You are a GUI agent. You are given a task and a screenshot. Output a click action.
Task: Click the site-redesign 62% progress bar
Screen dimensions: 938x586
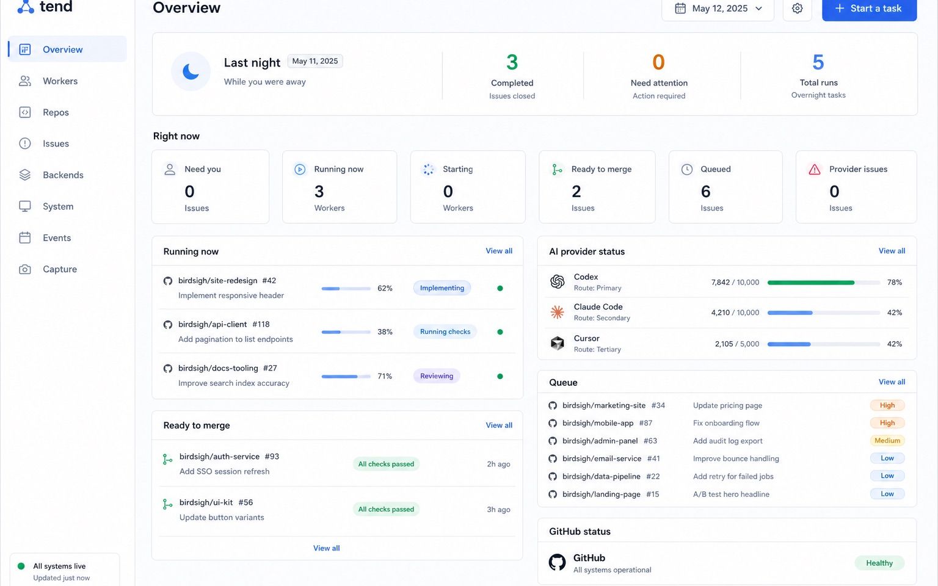coord(346,288)
